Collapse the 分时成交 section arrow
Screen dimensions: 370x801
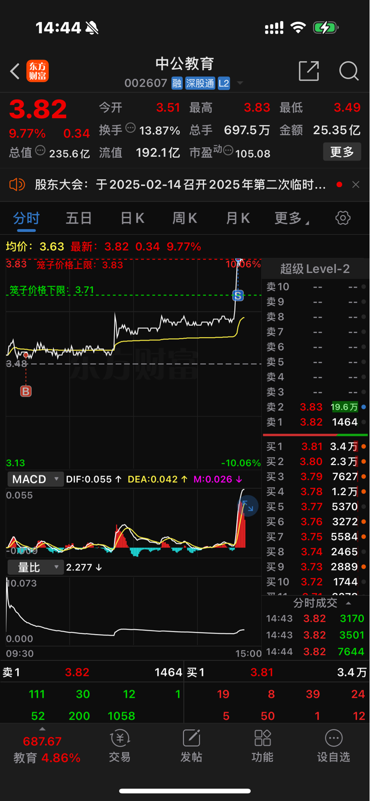348,603
